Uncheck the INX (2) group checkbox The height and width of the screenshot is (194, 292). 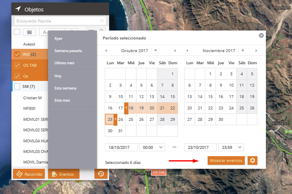(17, 54)
